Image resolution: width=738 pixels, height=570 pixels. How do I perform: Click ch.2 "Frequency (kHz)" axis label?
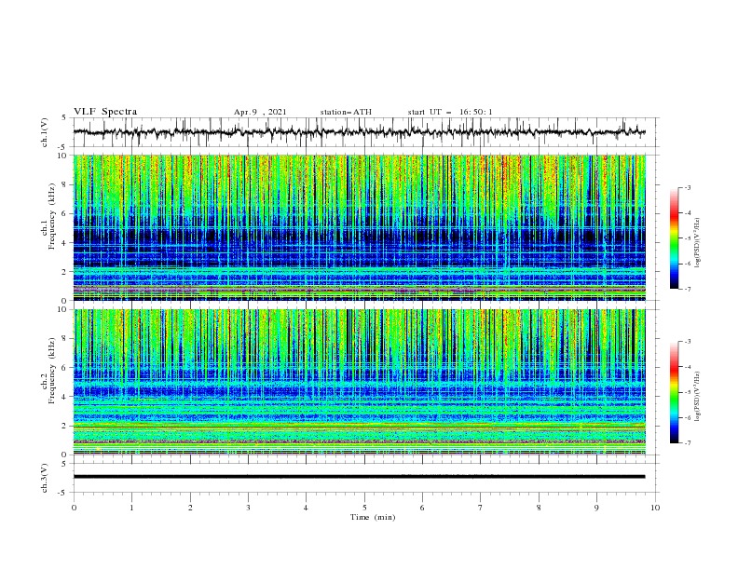[52, 371]
